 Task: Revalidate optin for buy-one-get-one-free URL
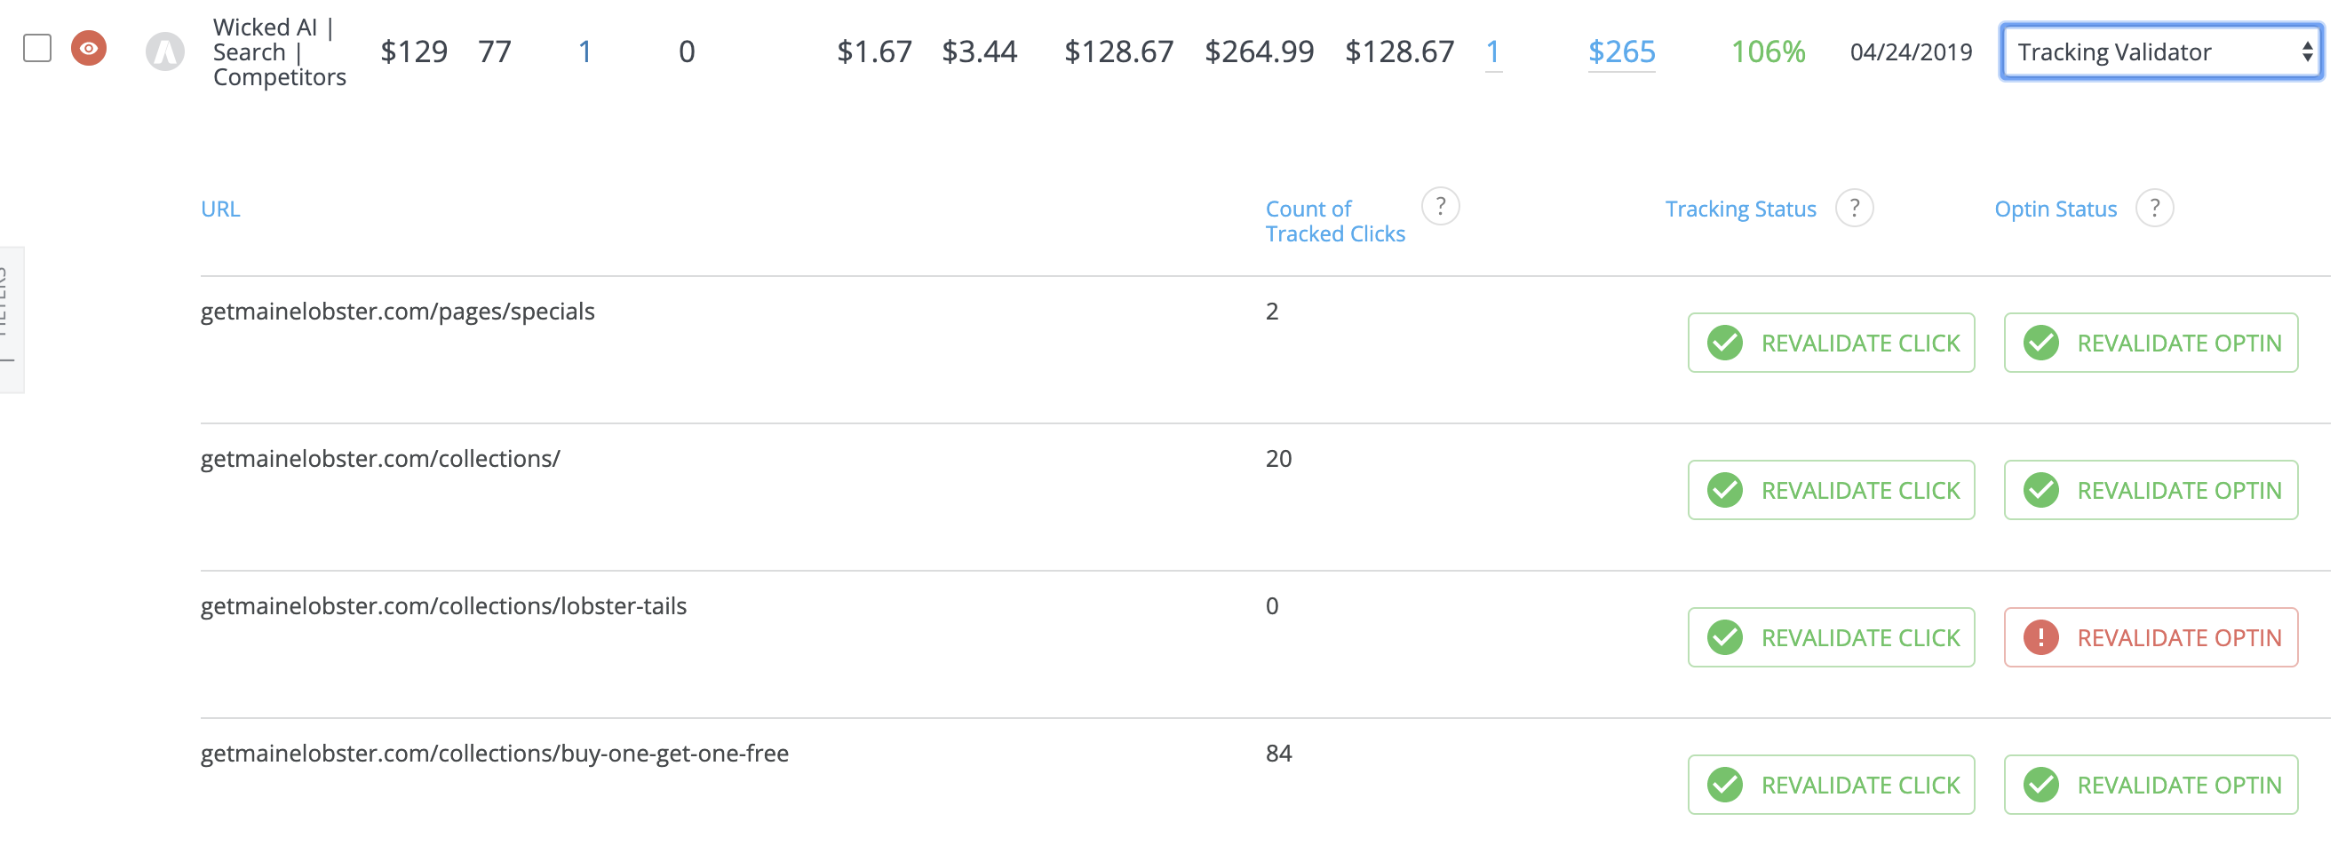tap(2150, 786)
